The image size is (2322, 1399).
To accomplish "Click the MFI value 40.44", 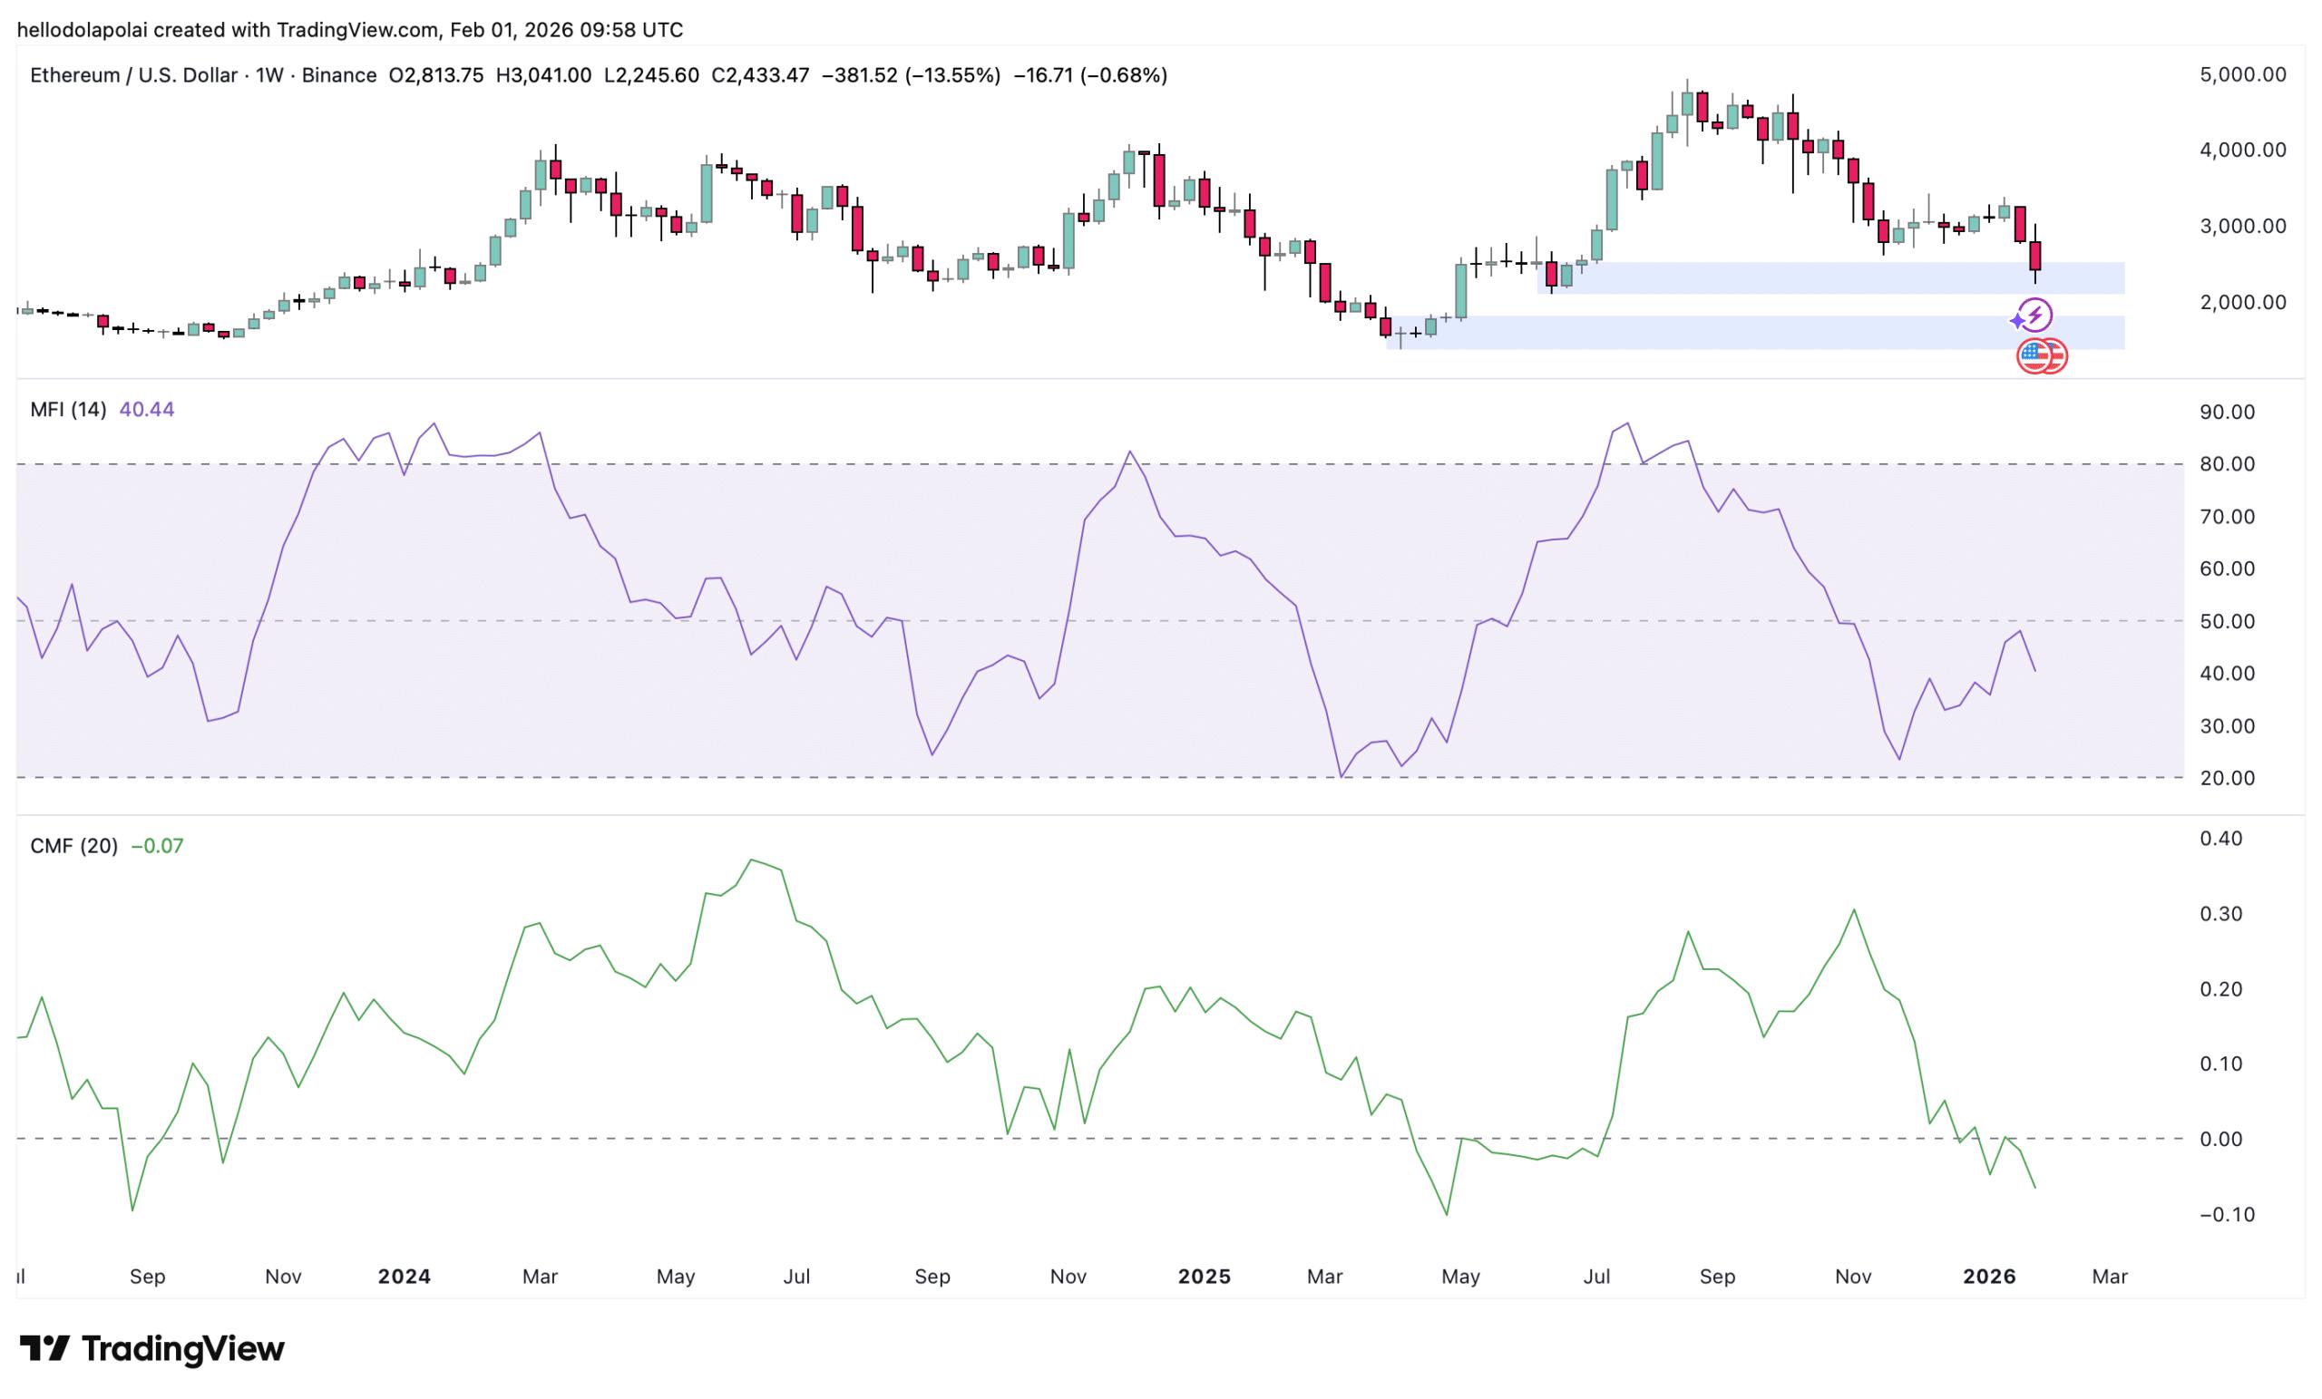I will click(x=147, y=409).
